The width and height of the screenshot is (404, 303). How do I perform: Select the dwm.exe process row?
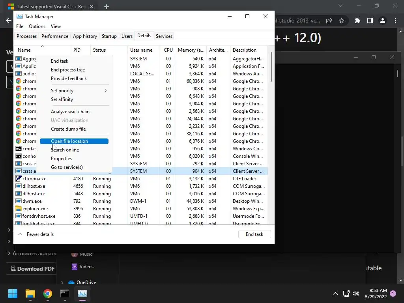[141, 201]
